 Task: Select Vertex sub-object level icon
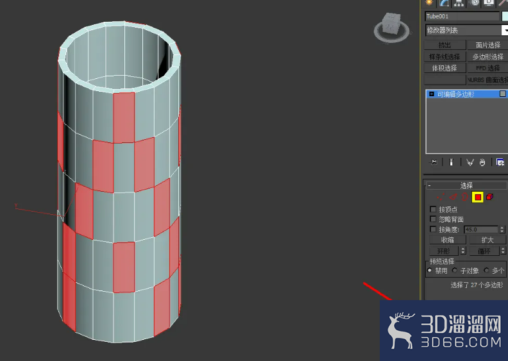click(x=441, y=197)
